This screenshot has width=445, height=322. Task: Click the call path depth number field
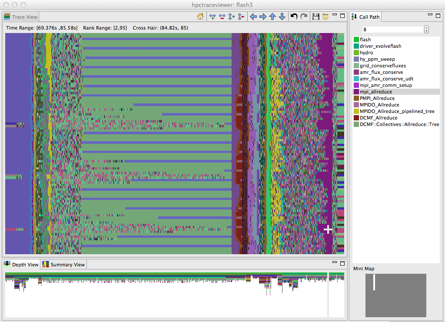click(392, 30)
